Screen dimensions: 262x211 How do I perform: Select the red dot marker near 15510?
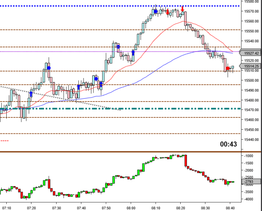click(x=228, y=68)
